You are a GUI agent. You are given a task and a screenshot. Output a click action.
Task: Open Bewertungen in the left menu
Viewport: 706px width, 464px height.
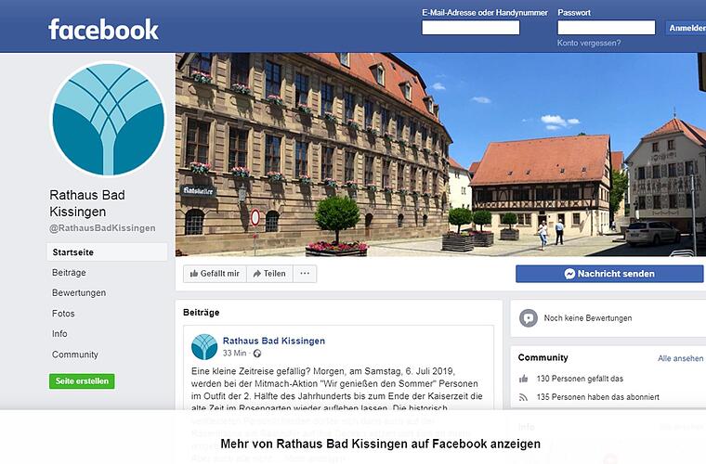[79, 292]
